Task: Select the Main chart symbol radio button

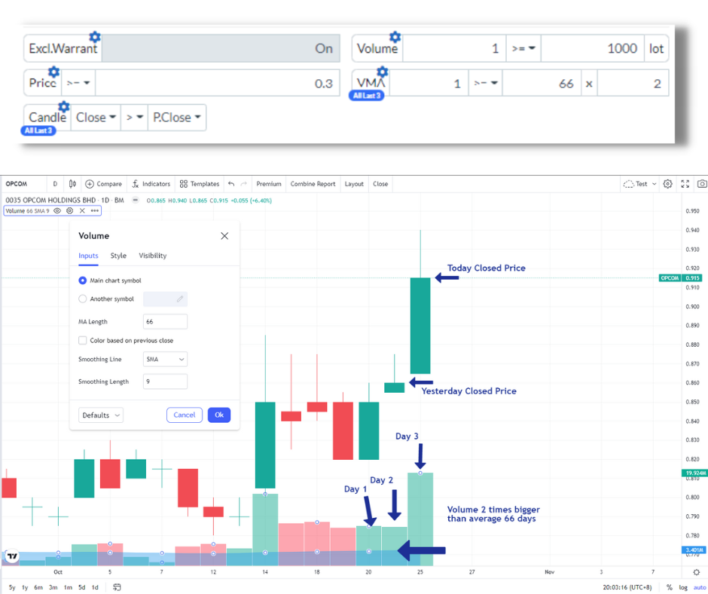Action: 83,280
